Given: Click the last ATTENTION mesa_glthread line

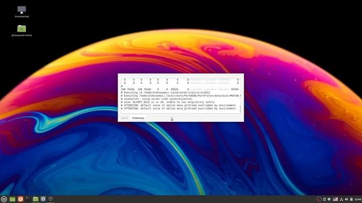Looking at the screenshot, I should [x=179, y=108].
